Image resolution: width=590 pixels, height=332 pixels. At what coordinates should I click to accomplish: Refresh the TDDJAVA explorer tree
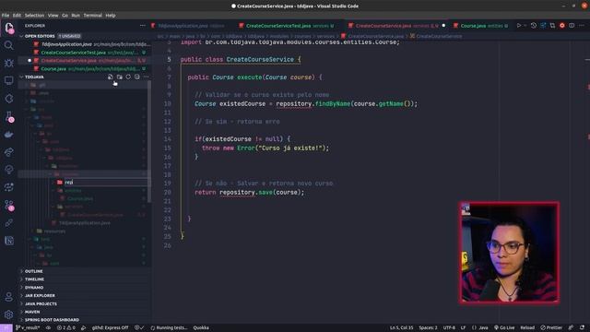pyautogui.click(x=128, y=77)
